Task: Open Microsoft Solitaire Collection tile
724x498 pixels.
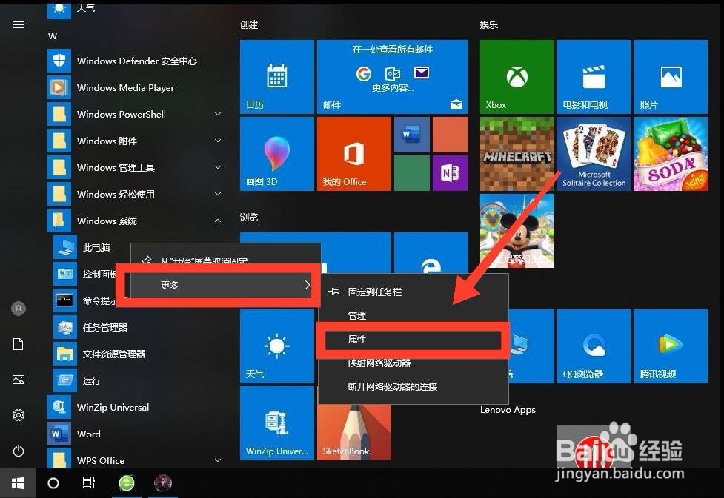Action: click(594, 154)
